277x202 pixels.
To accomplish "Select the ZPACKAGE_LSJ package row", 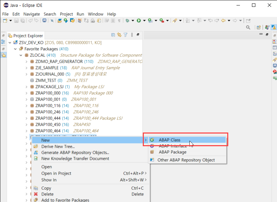I will point(67,87).
